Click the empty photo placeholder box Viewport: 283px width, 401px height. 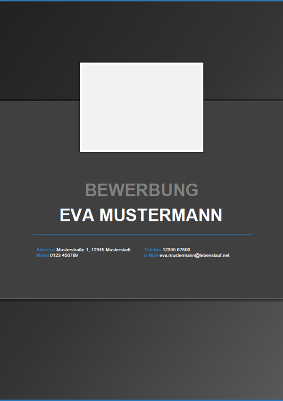click(x=142, y=107)
